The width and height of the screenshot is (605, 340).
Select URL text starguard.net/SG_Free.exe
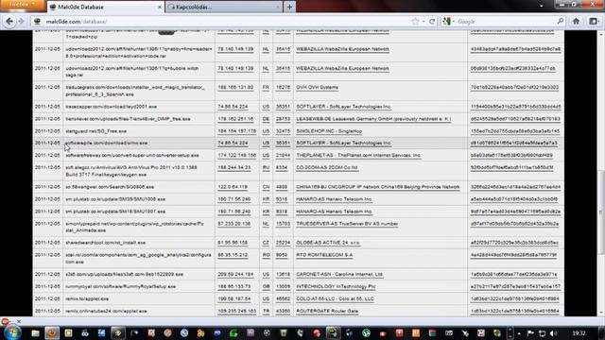pos(95,131)
